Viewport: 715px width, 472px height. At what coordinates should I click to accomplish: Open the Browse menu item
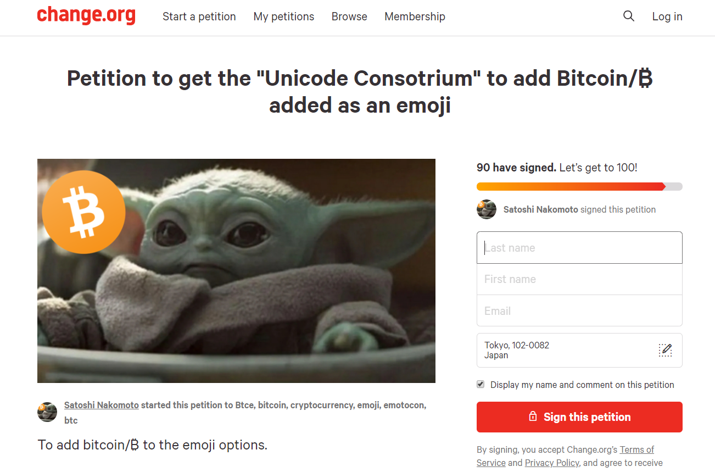(349, 16)
